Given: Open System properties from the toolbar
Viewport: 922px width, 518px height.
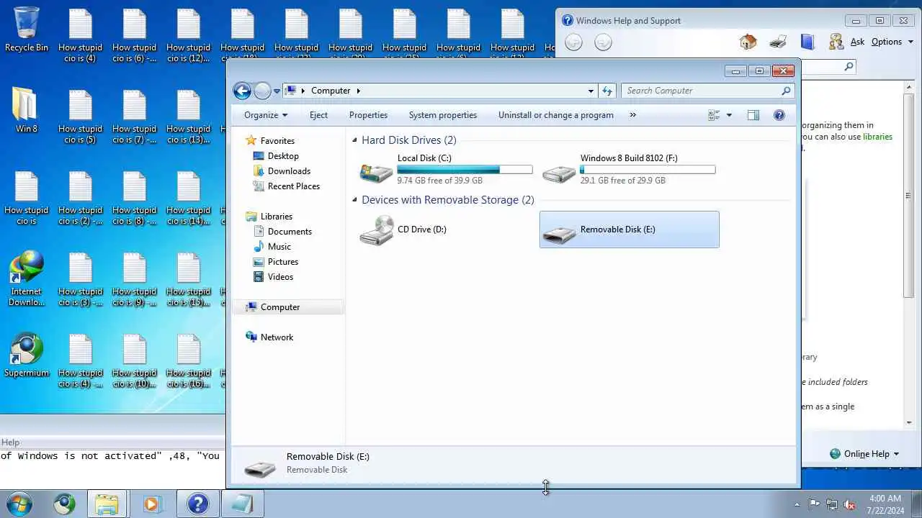Looking at the screenshot, I should (443, 115).
